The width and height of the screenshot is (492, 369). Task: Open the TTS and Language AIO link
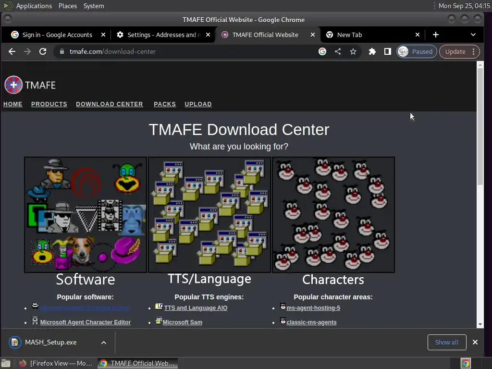point(196,308)
